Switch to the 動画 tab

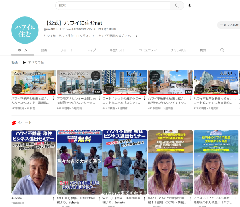[44, 50]
